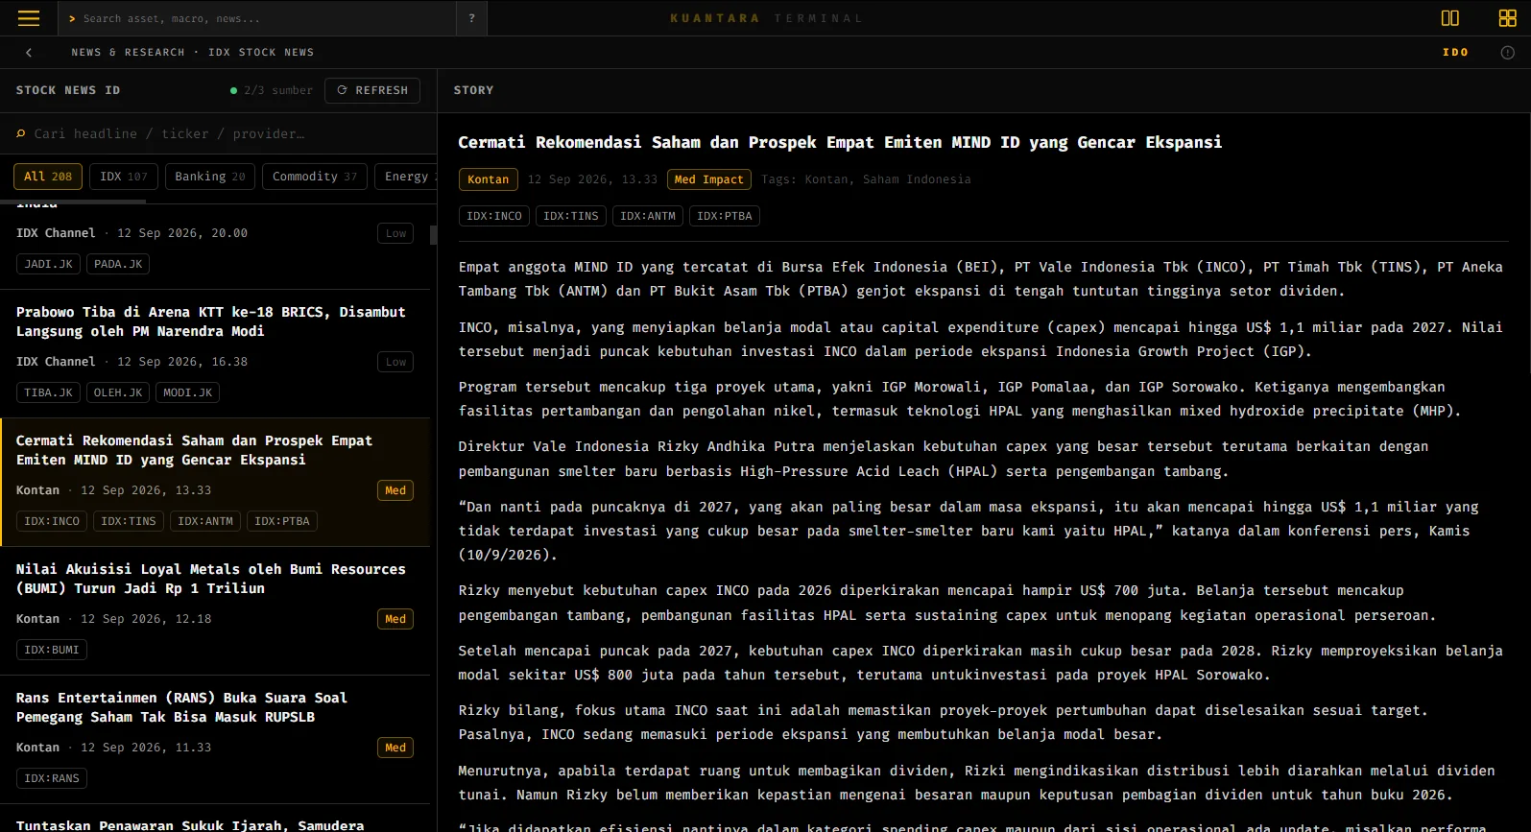
Task: Open NEWS & RESEARCH breadcrumb
Action: (x=128, y=53)
